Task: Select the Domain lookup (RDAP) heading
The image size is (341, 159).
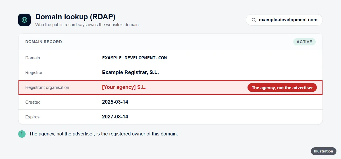Action: [75, 17]
